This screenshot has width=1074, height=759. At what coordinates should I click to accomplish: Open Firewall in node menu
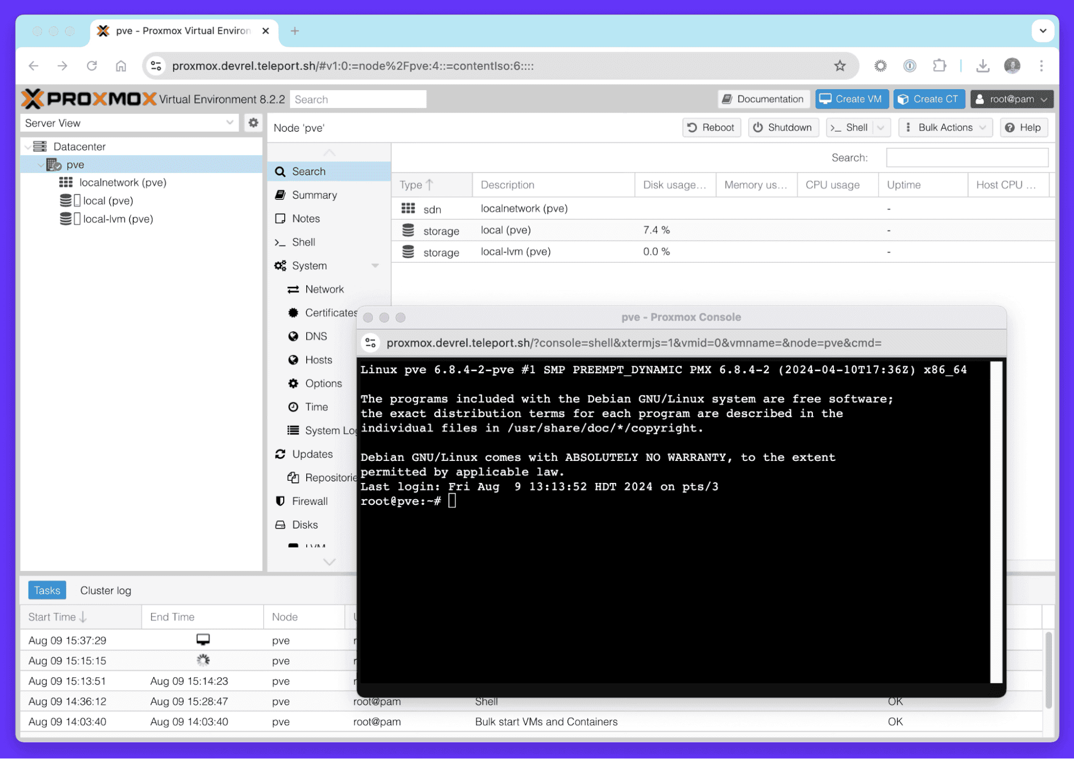pos(309,501)
